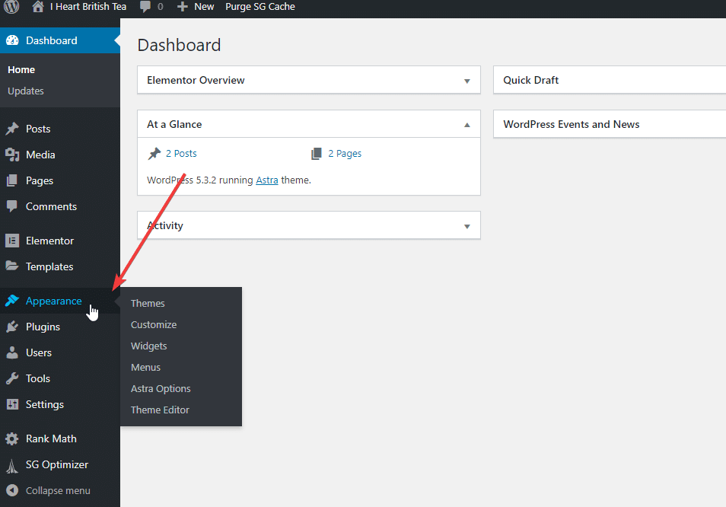Screen dimensions: 726x507
Task: Open the Appearance menu label
Action: (x=54, y=301)
